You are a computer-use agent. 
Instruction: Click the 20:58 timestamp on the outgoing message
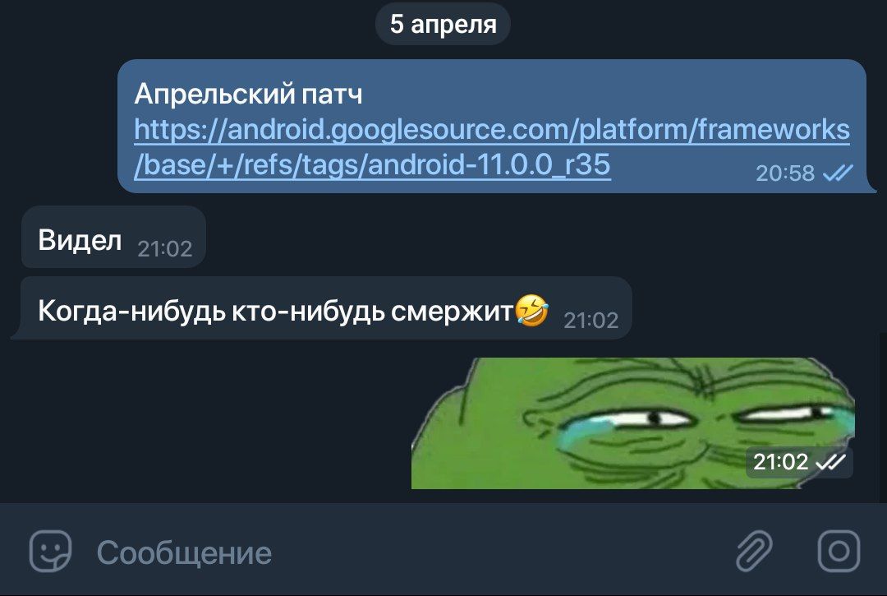pyautogui.click(x=785, y=173)
